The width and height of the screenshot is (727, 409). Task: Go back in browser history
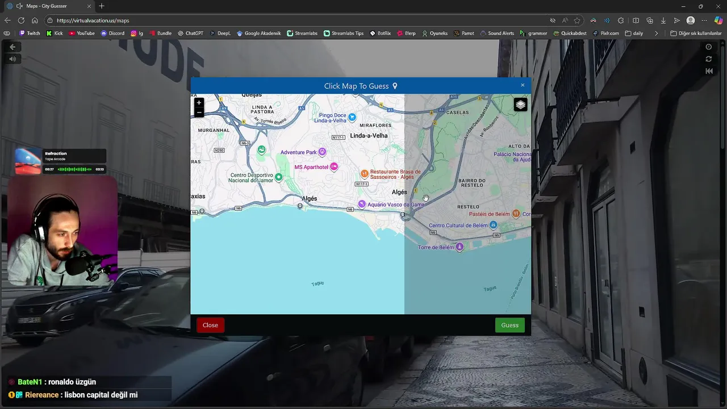(x=8, y=20)
